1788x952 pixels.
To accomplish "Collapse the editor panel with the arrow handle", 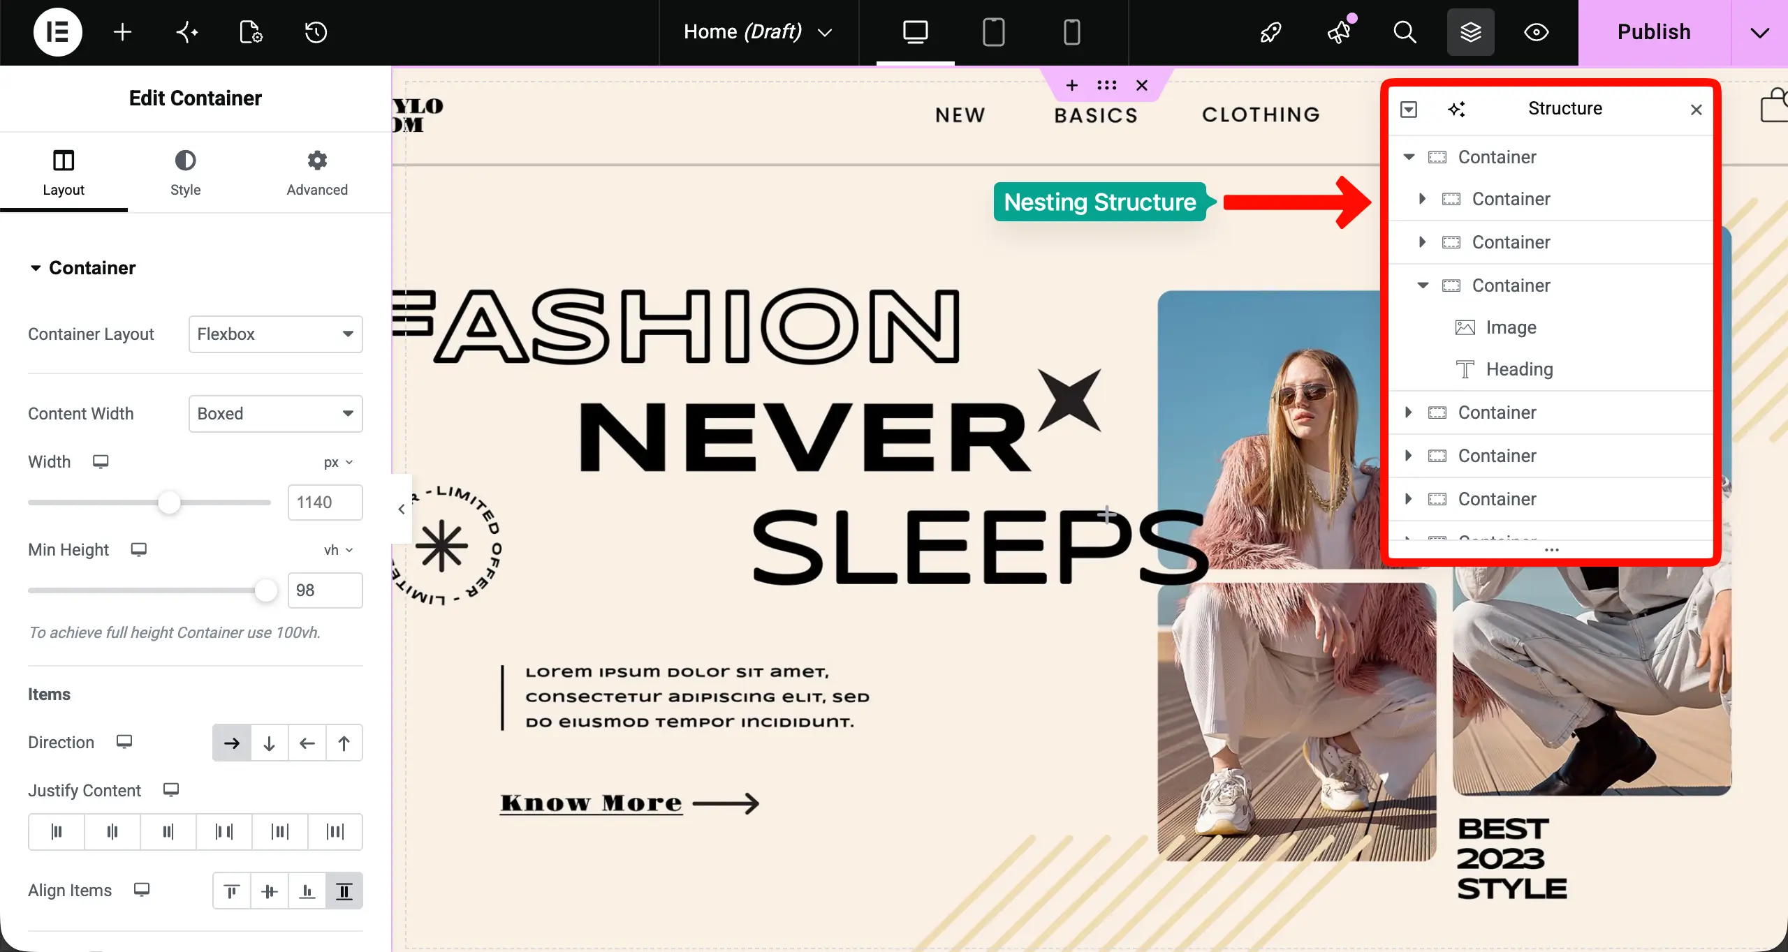I will pos(402,509).
